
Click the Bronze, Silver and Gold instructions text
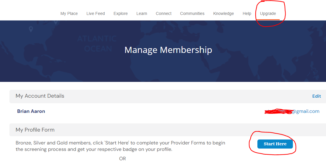point(120,146)
